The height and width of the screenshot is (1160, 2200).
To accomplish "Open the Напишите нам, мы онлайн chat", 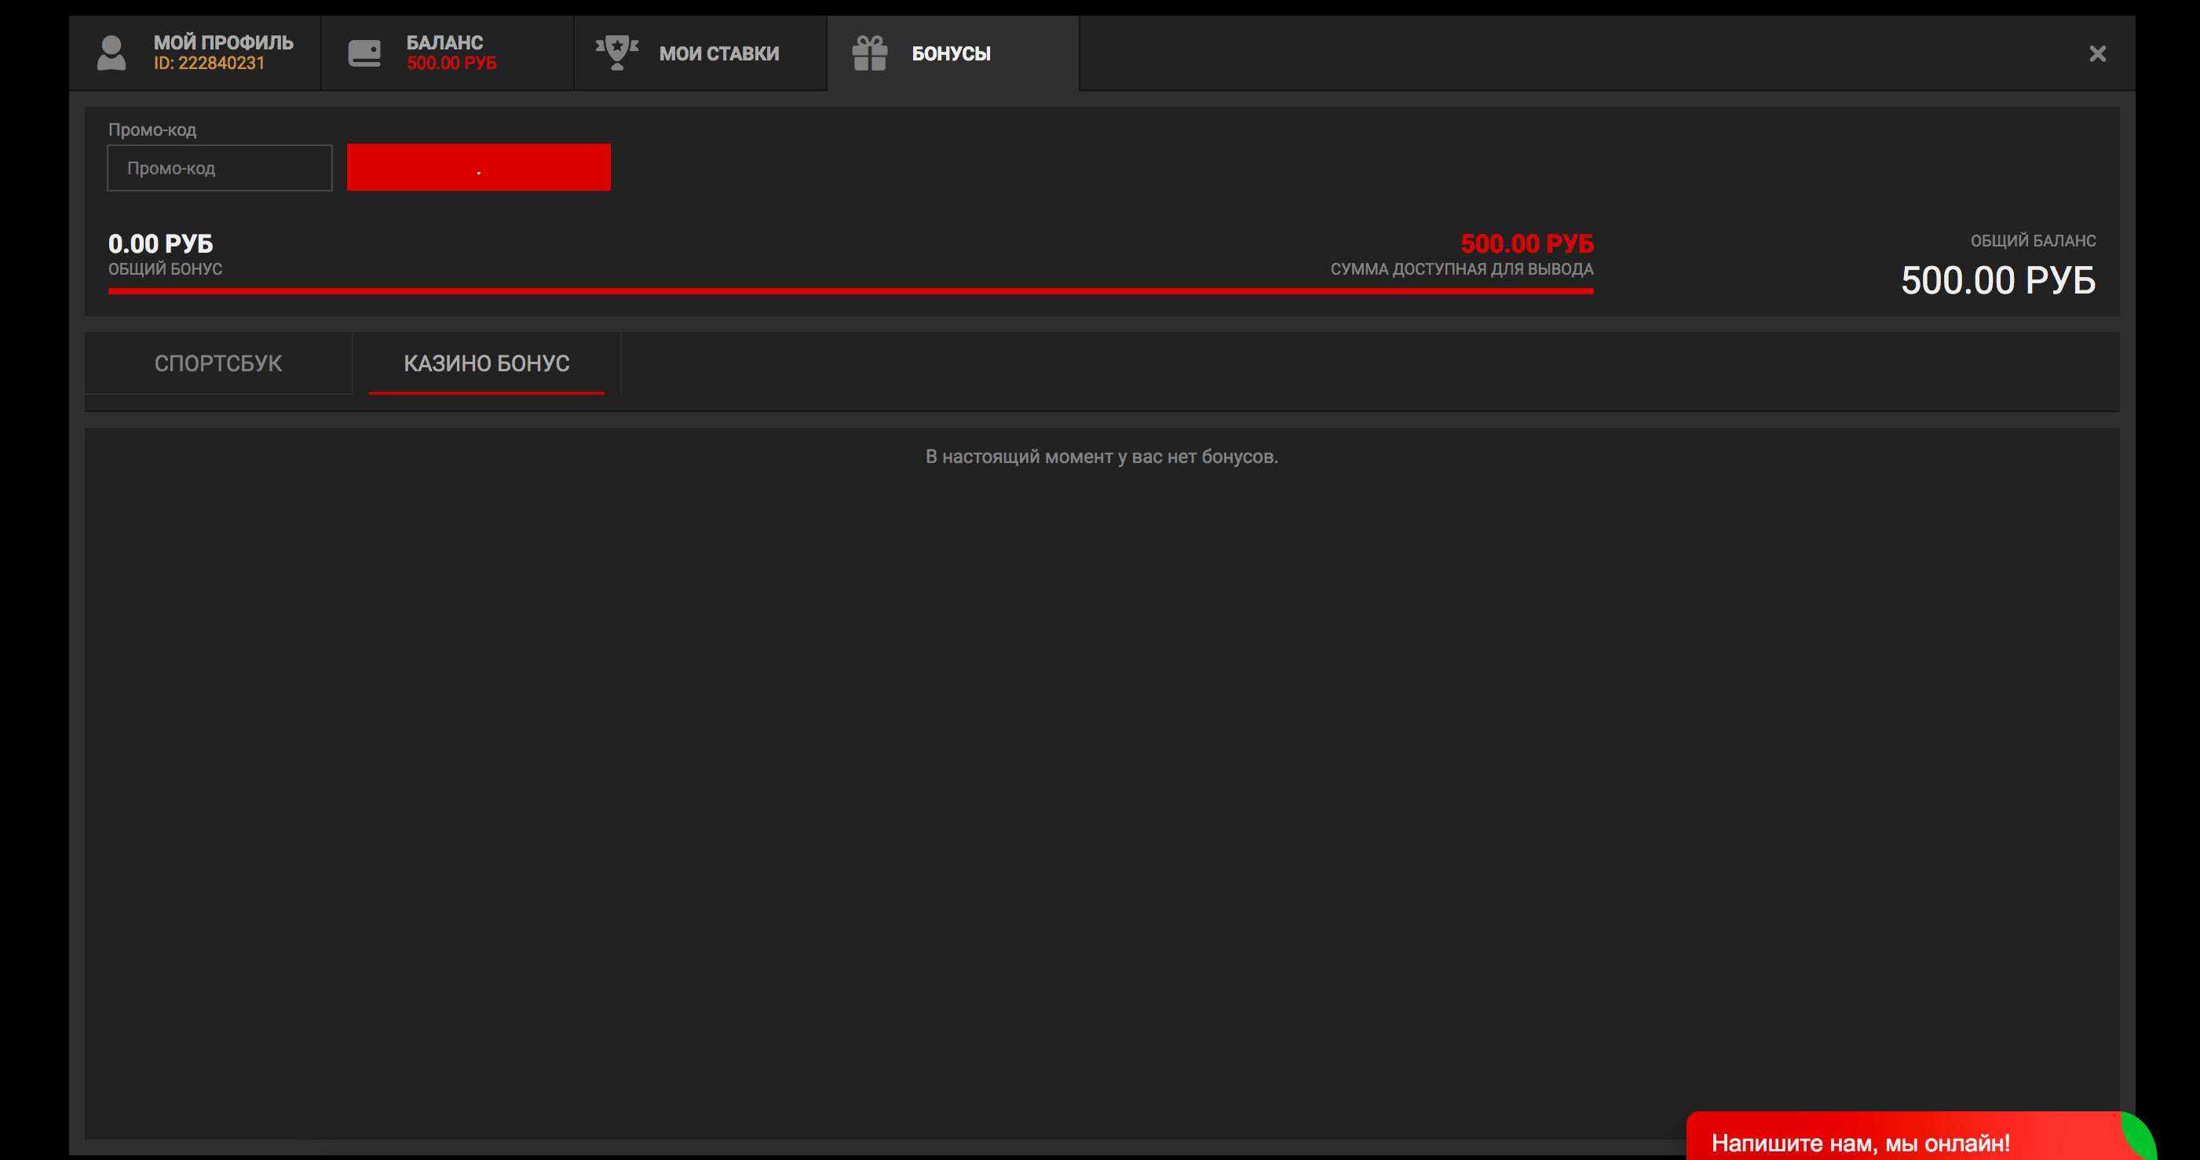I will tap(1860, 1142).
